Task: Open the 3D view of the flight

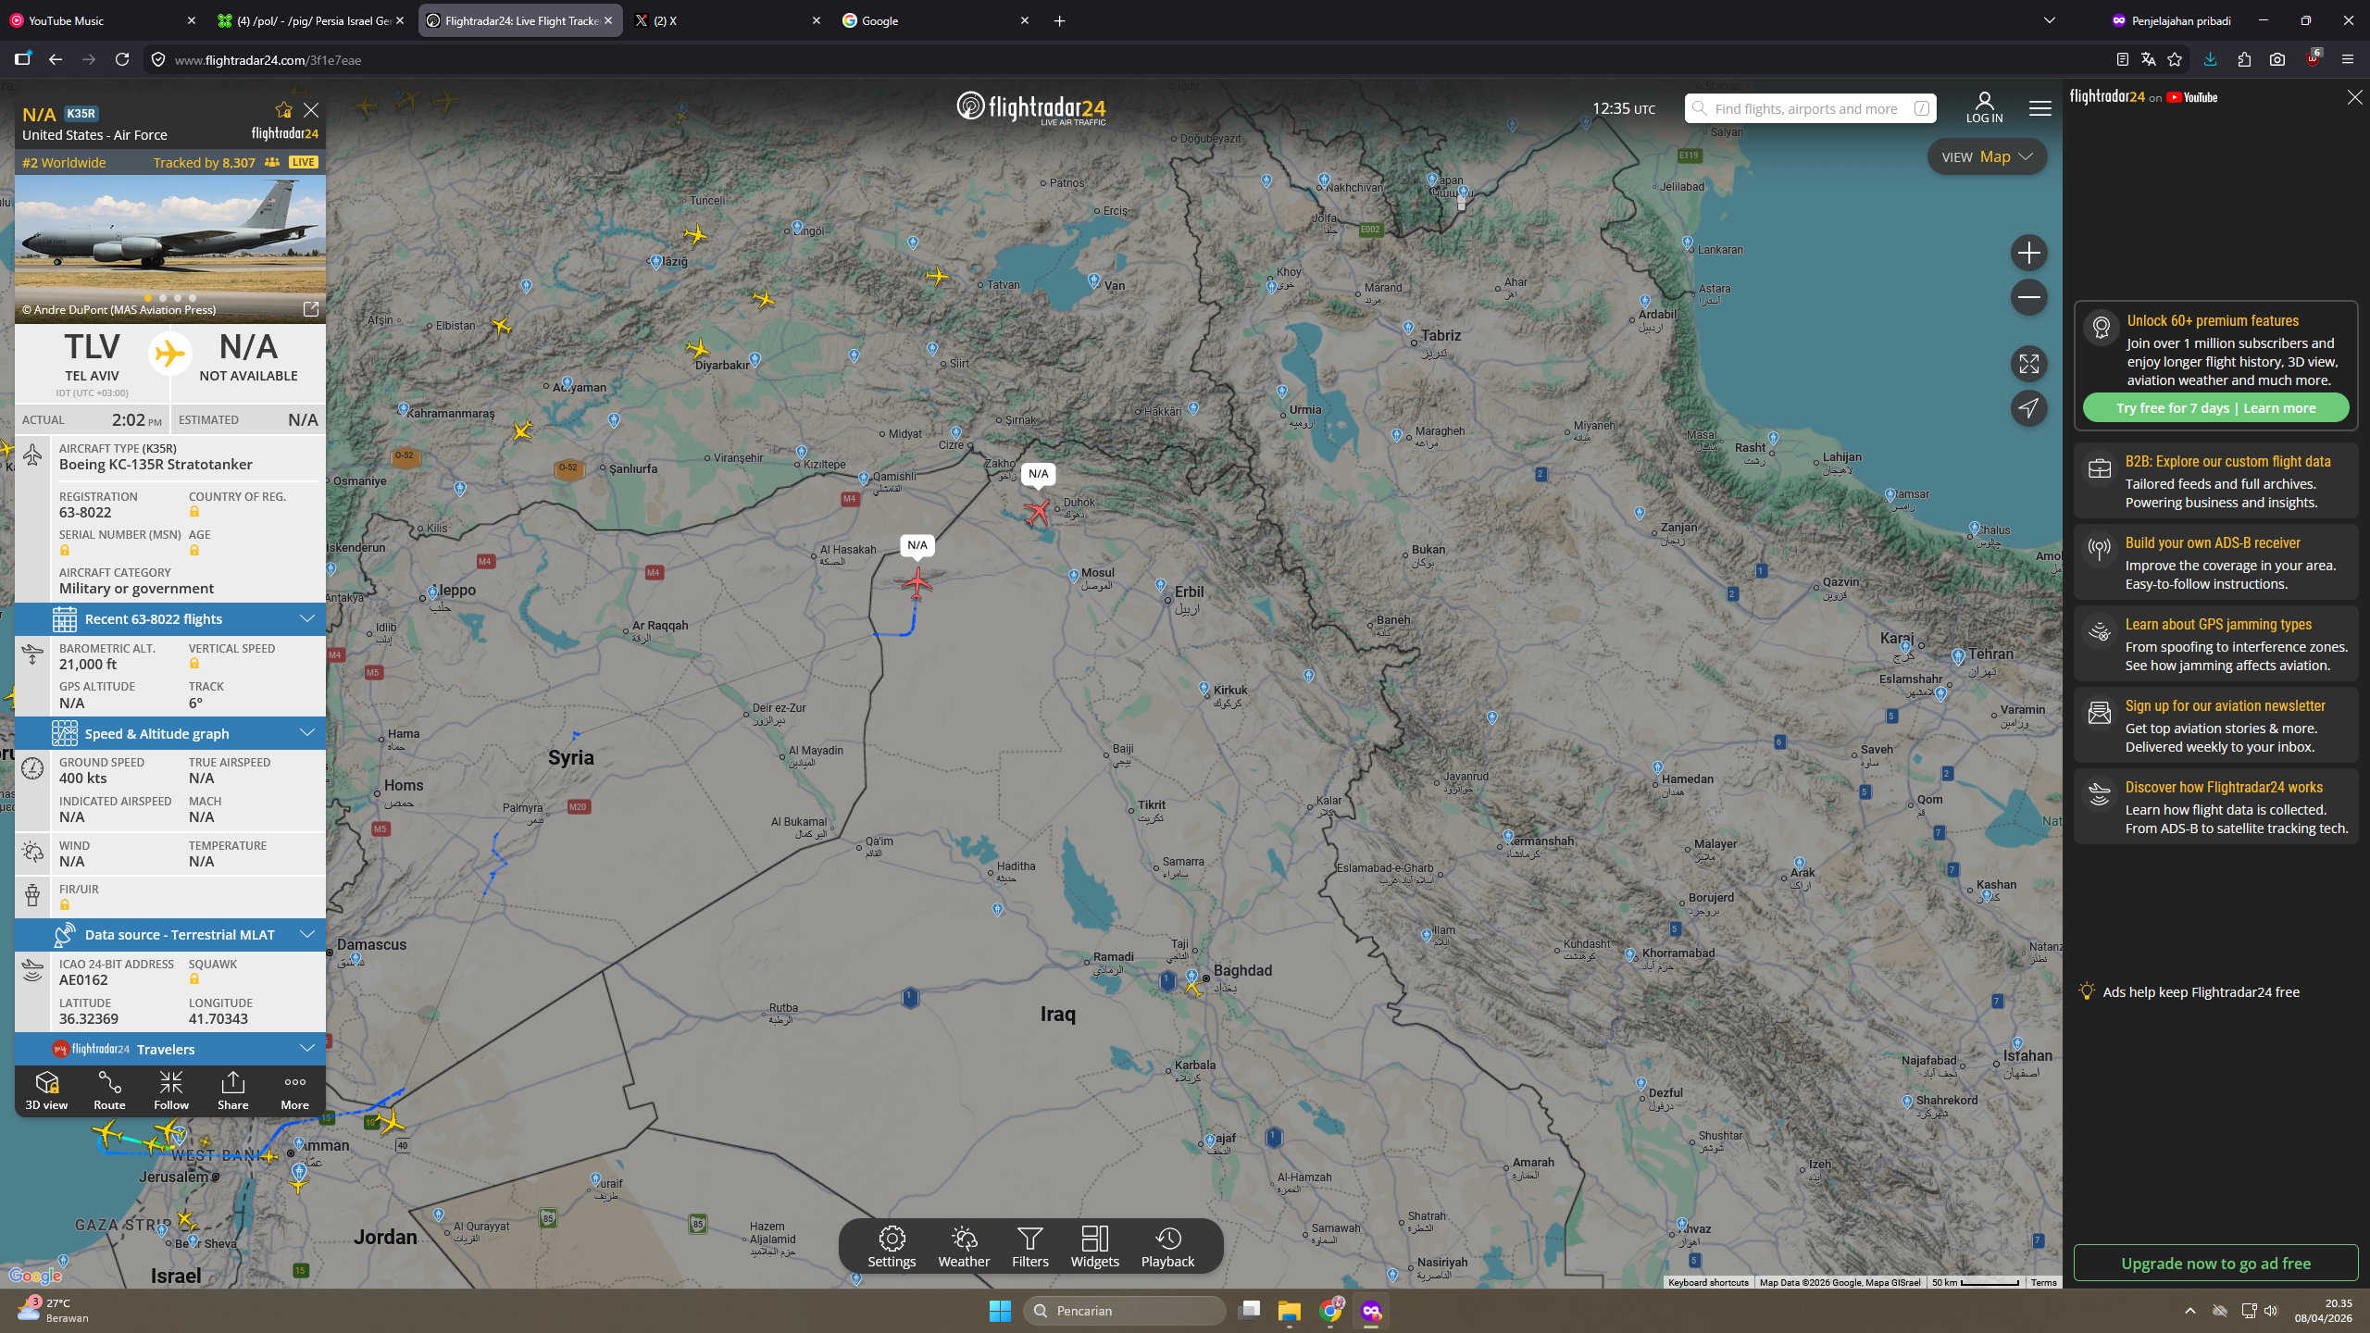Action: click(x=46, y=1090)
